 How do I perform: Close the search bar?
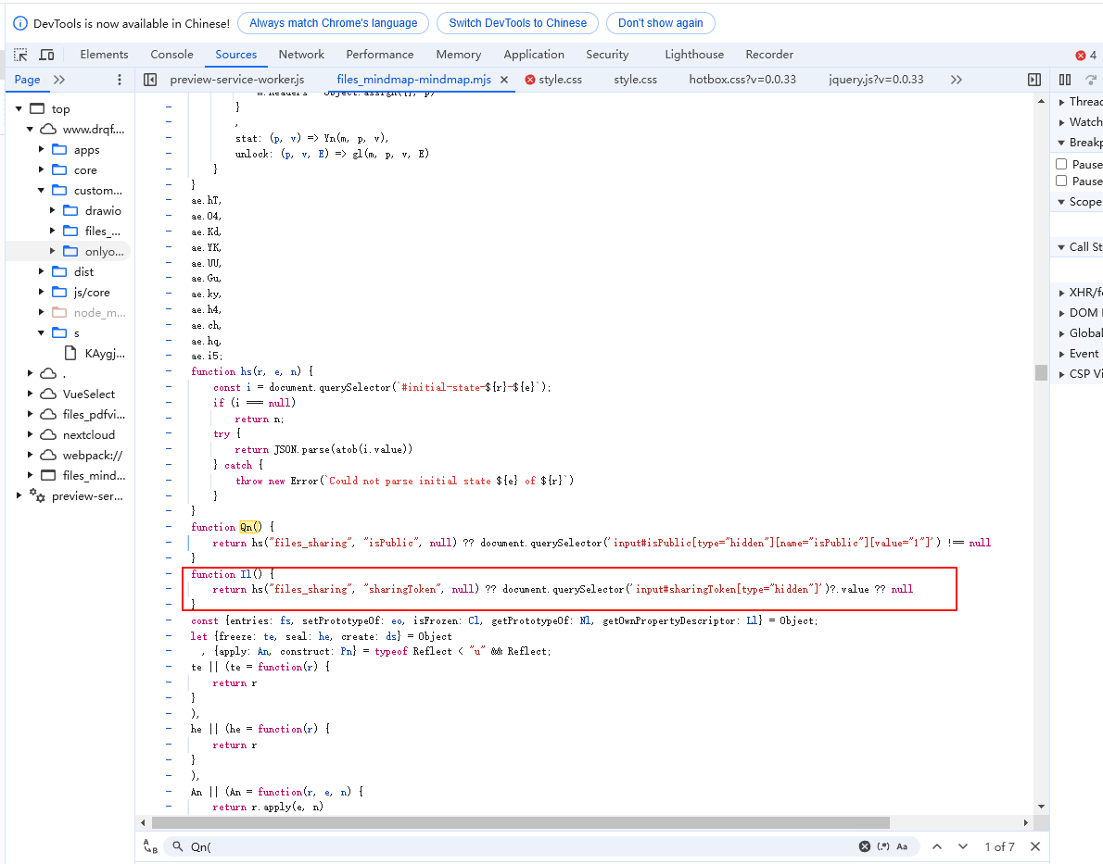[1034, 846]
